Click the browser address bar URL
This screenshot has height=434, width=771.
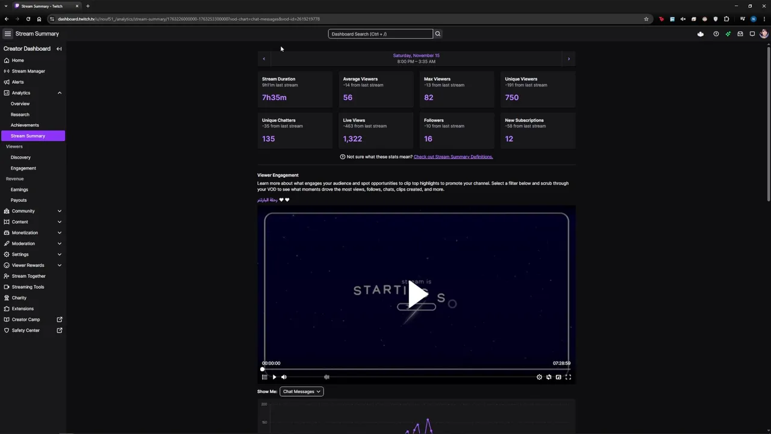coord(189,19)
